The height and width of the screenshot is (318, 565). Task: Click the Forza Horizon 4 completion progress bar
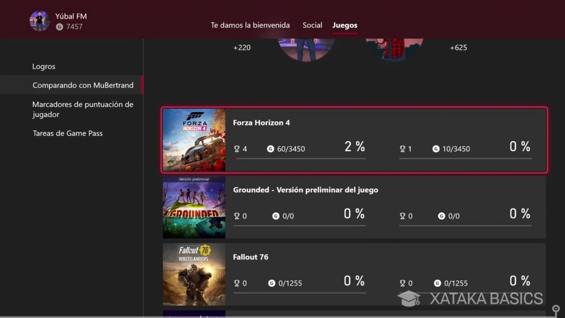(299, 158)
